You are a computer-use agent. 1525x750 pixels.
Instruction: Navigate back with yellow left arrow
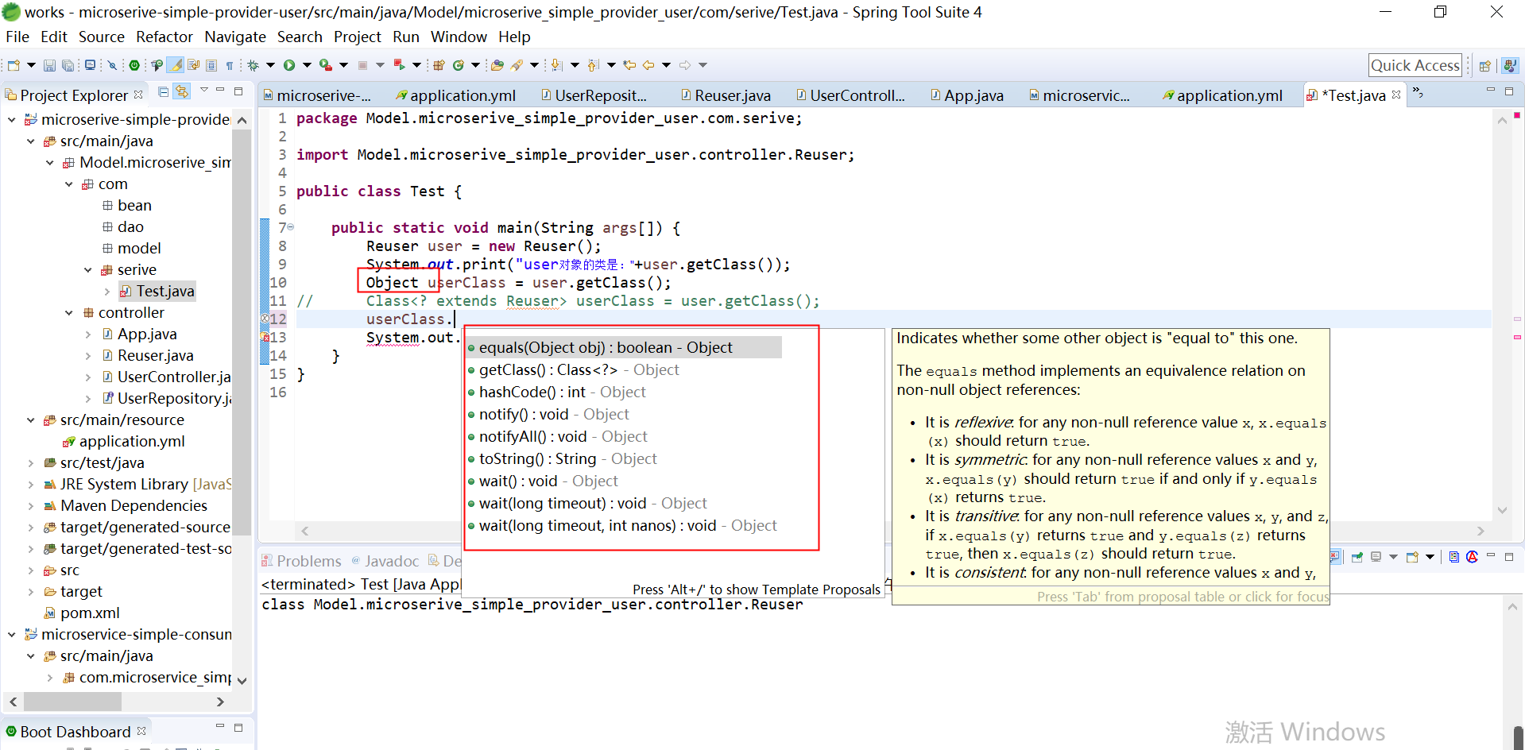[x=648, y=65]
